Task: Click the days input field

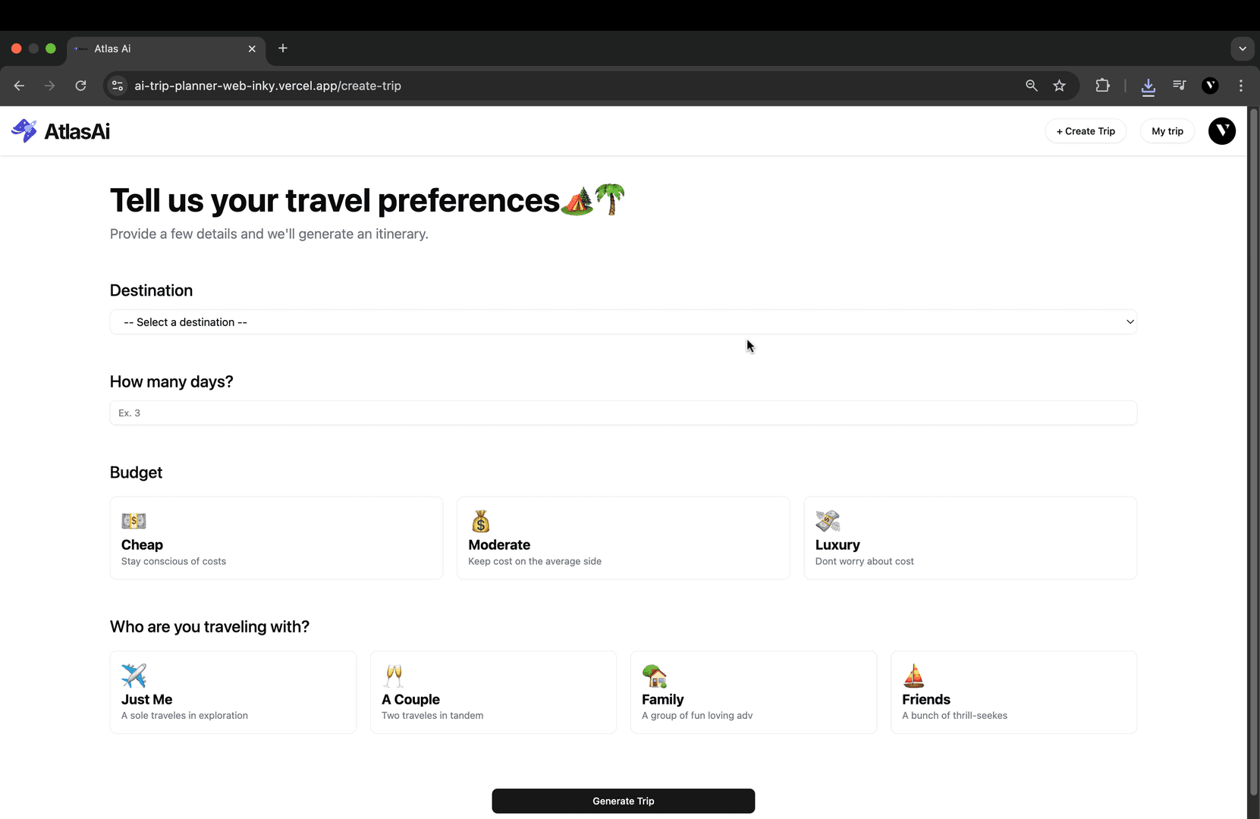Action: tap(623, 413)
